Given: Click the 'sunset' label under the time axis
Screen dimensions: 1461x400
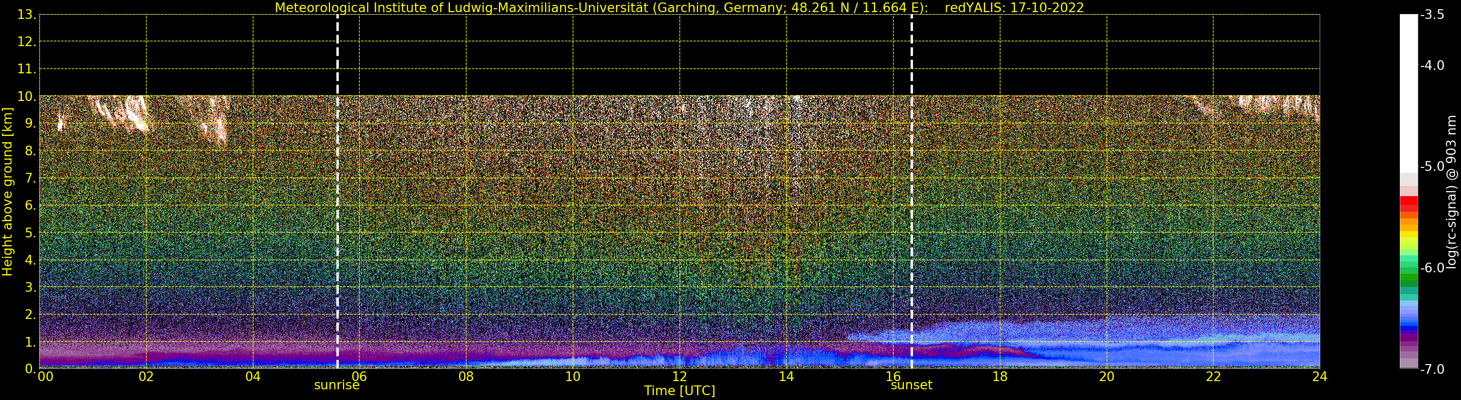Looking at the screenshot, I should 912,385.
